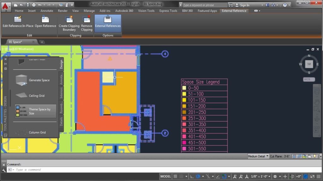Toggle grid display in status bar

pos(176,177)
